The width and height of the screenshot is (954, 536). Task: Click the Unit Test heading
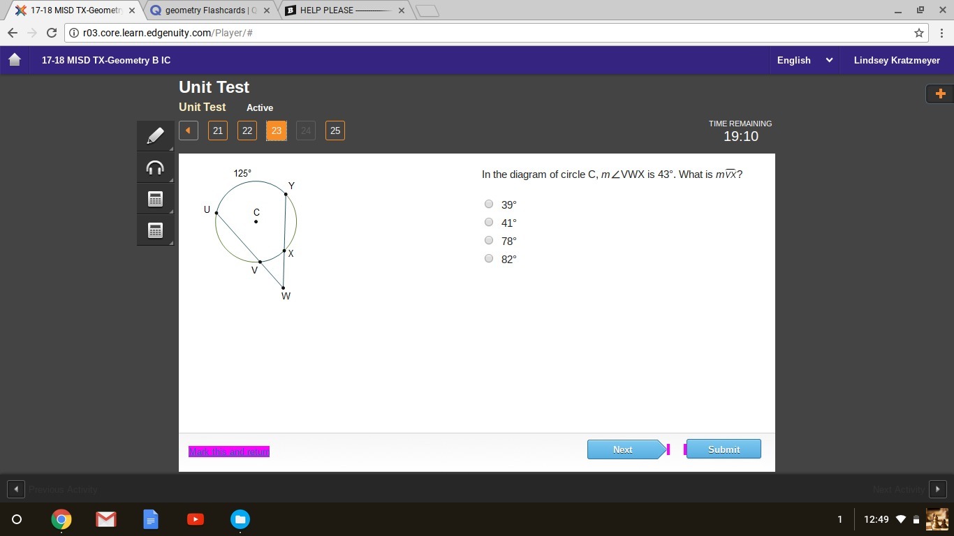(214, 87)
